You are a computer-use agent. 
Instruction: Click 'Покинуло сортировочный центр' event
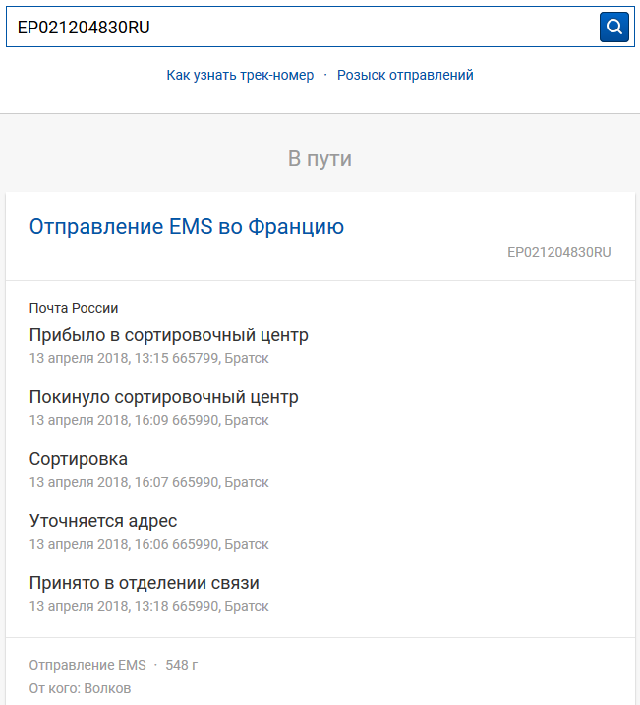[163, 397]
